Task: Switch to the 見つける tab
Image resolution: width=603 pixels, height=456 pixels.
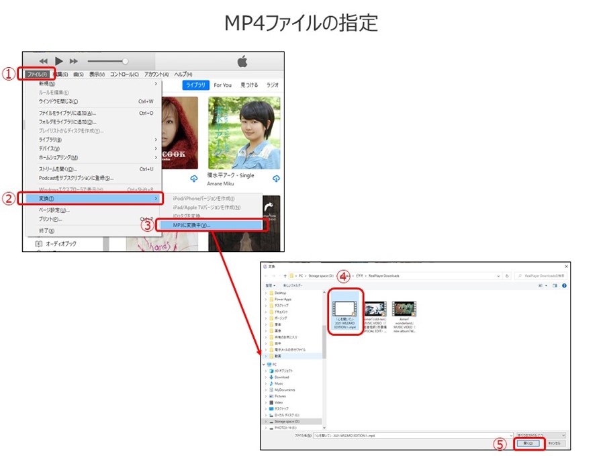Action: pos(249,85)
